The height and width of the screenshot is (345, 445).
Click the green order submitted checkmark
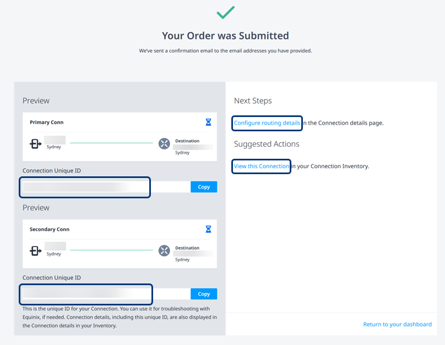click(x=226, y=12)
